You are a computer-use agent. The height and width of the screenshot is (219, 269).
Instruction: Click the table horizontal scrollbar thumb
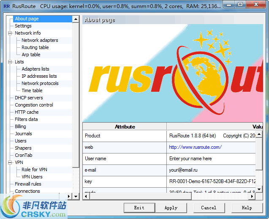pos(140,196)
